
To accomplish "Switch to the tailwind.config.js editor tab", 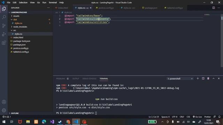I will [x=175, y=8].
